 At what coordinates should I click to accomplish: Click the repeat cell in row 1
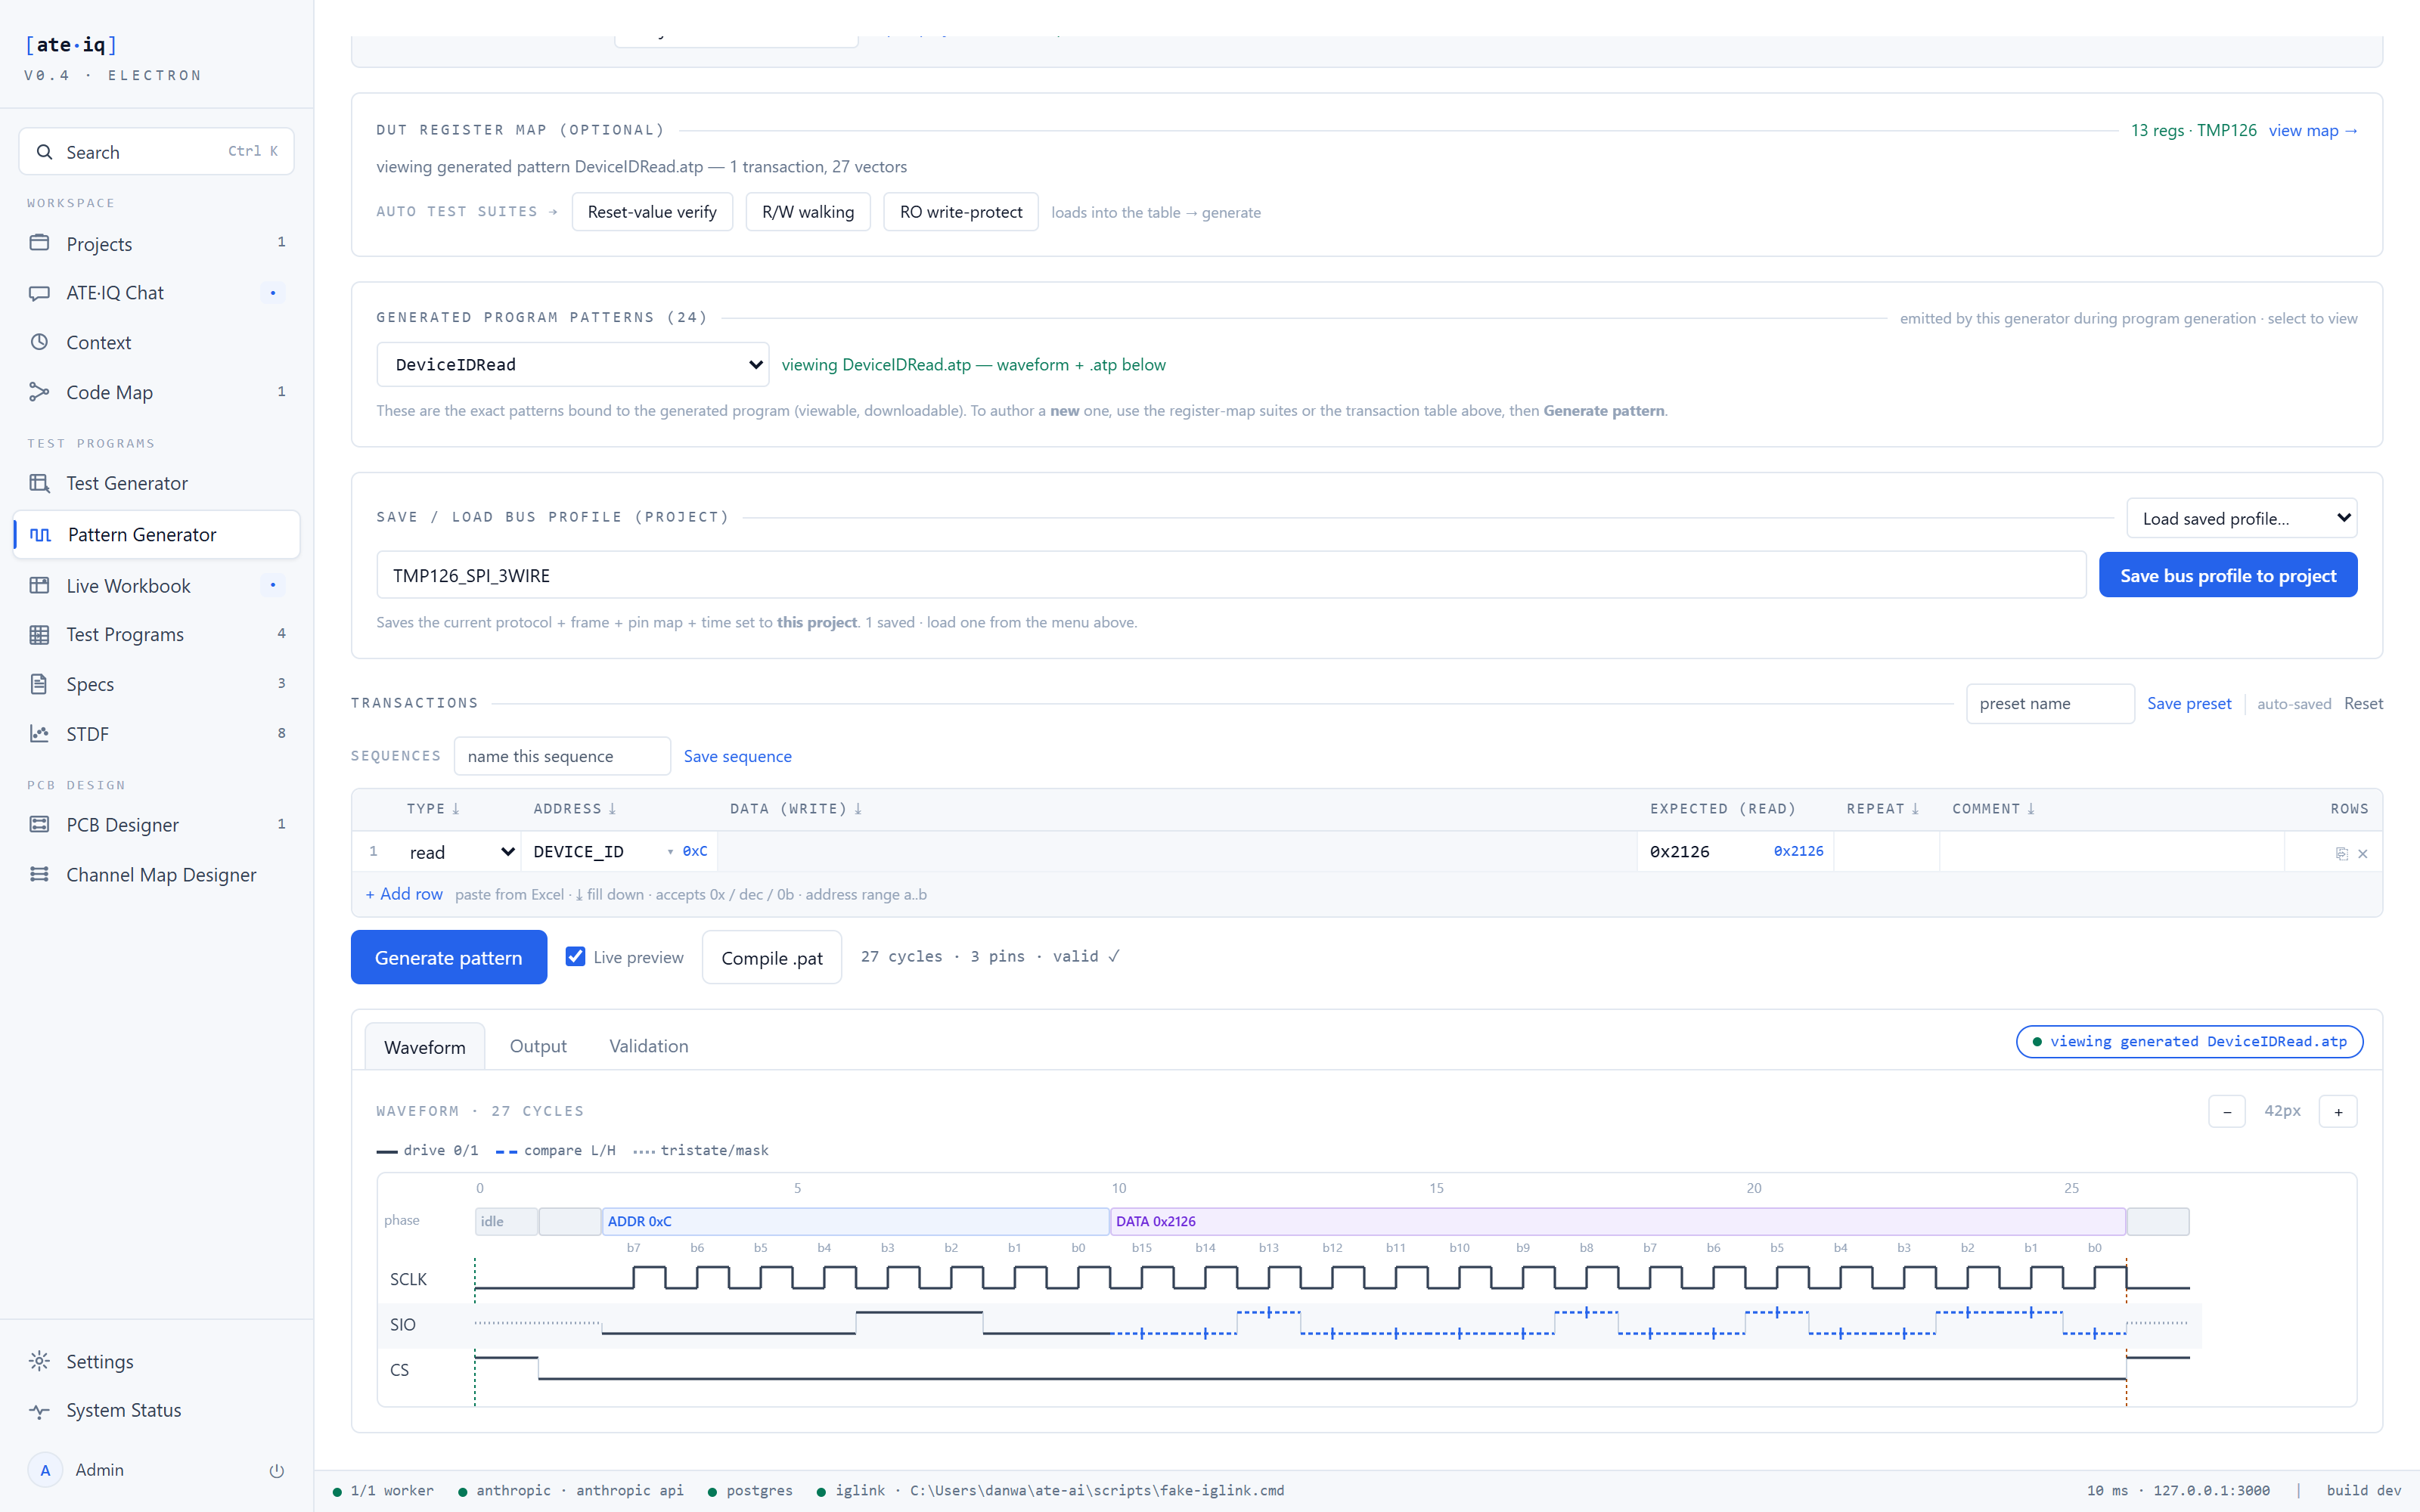(x=1885, y=852)
